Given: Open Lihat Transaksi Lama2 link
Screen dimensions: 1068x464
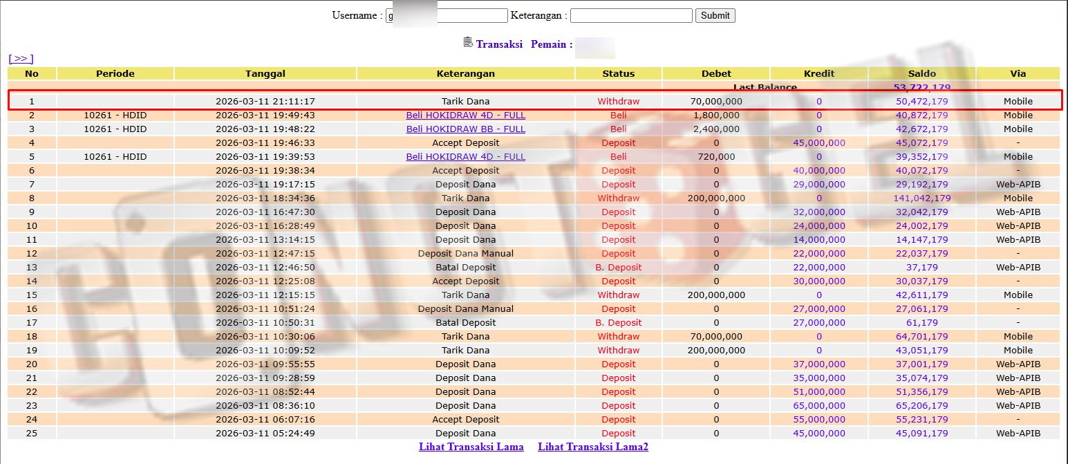Looking at the screenshot, I should [x=592, y=447].
